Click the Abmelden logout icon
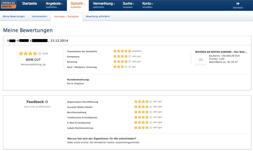 coord(238,4)
